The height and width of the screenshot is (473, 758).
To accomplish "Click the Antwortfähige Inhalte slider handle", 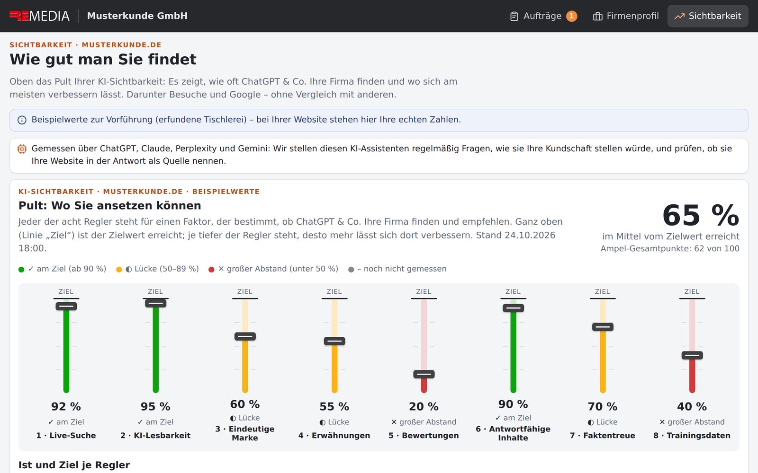I will click(513, 308).
